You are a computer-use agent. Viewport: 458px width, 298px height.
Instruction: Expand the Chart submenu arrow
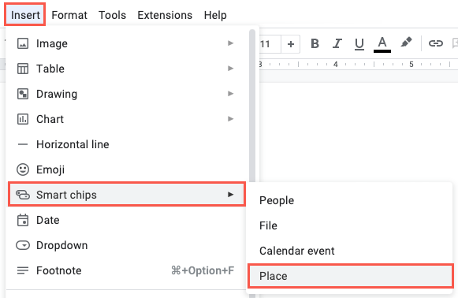(x=230, y=119)
